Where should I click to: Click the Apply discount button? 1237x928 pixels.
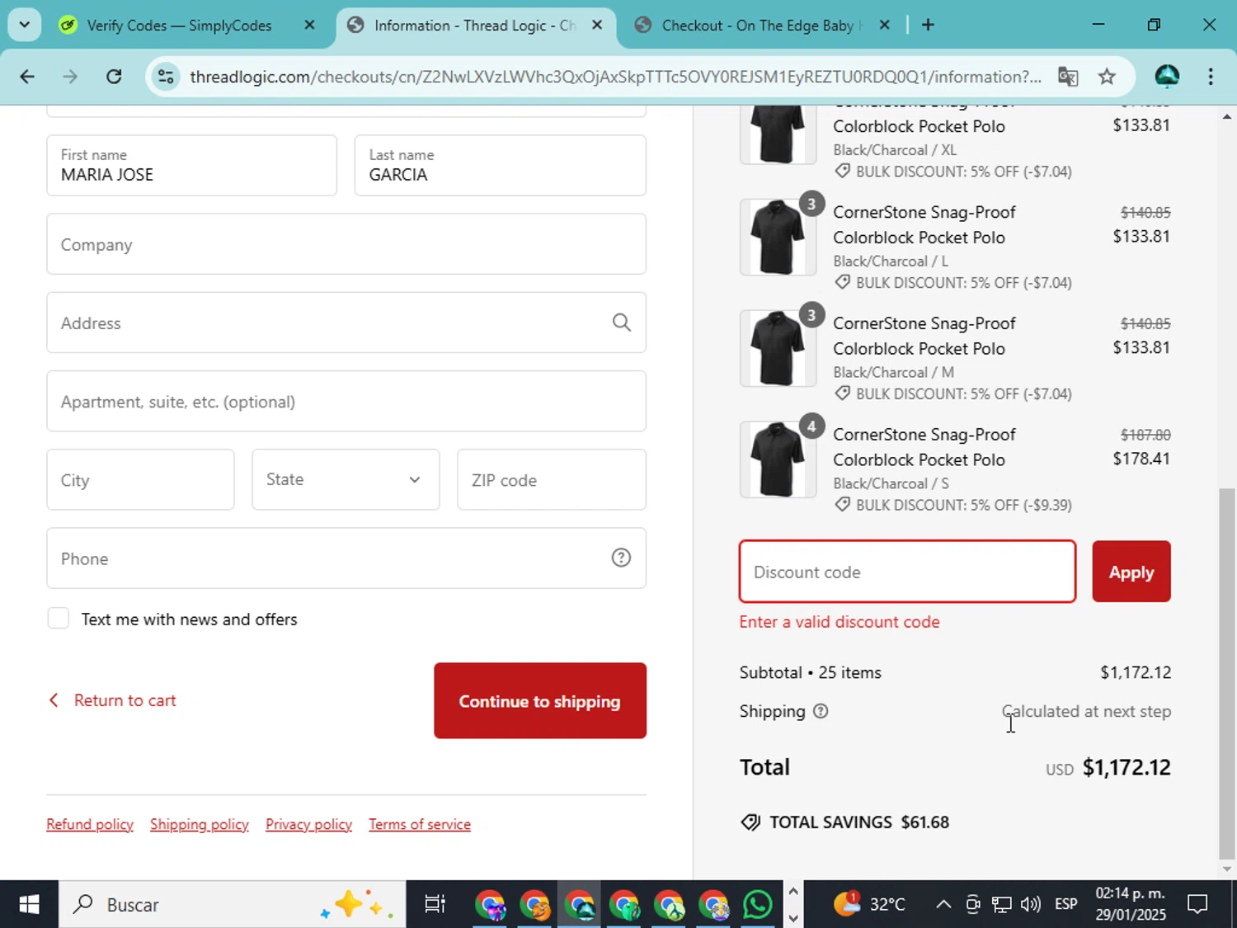pos(1131,572)
